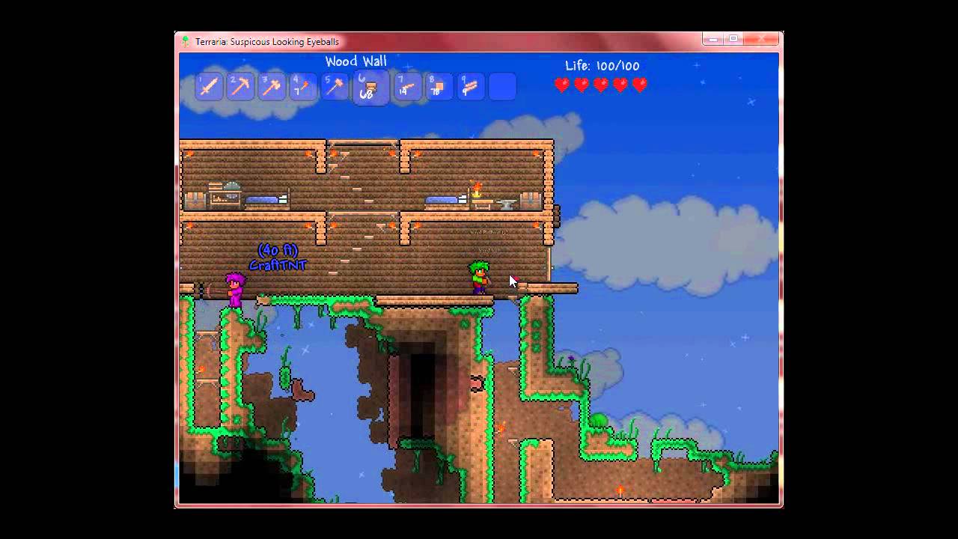The height and width of the screenshot is (539, 958).
Task: Select the pickaxe in hotbar slot 2
Action: (x=240, y=87)
